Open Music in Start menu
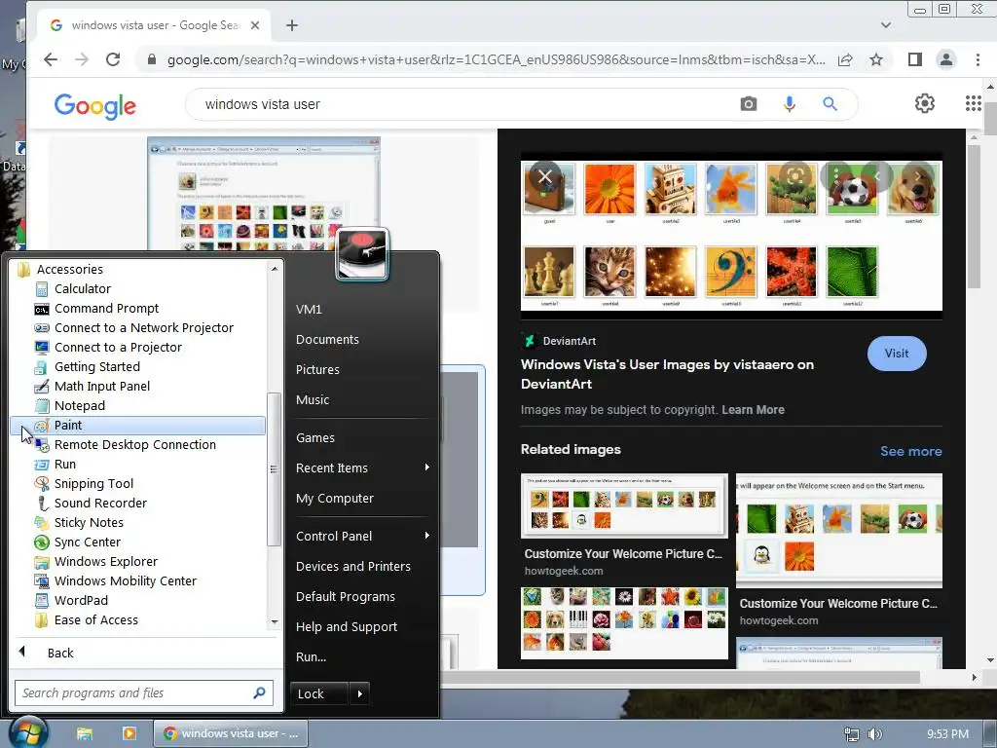 [313, 400]
